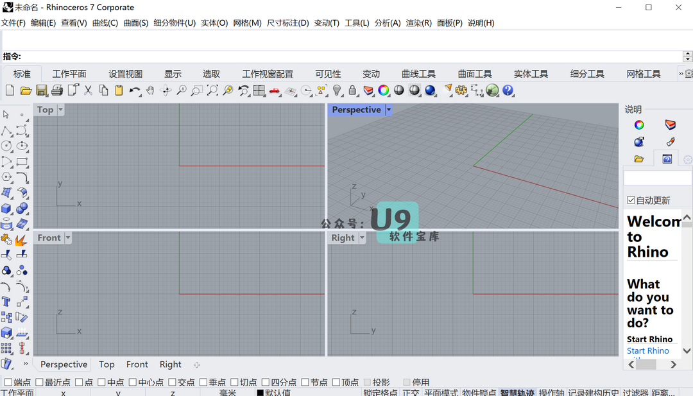
Task: Toggle 锁定格点 in status bar
Action: coord(380,392)
